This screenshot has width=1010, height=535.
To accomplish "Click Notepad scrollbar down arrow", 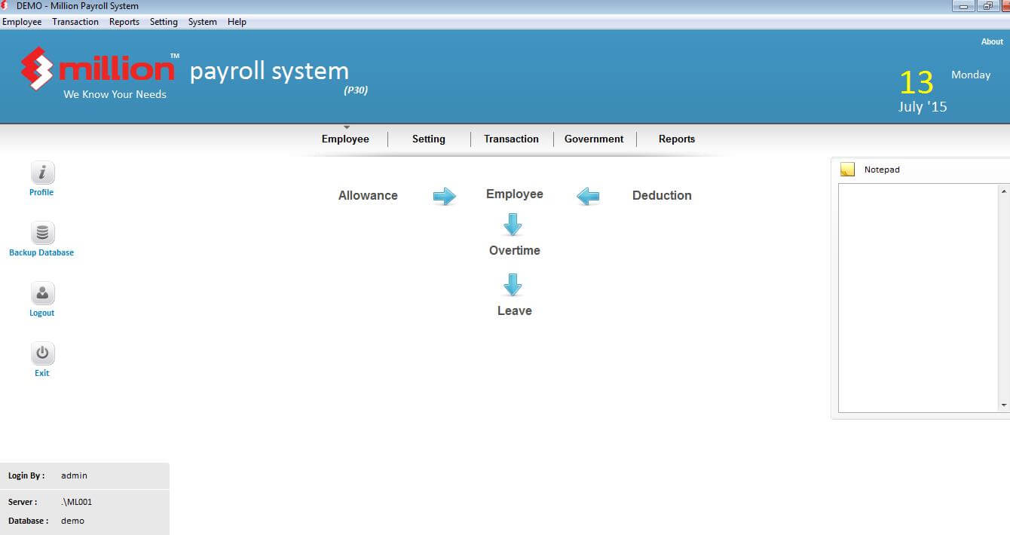I will pos(1004,405).
